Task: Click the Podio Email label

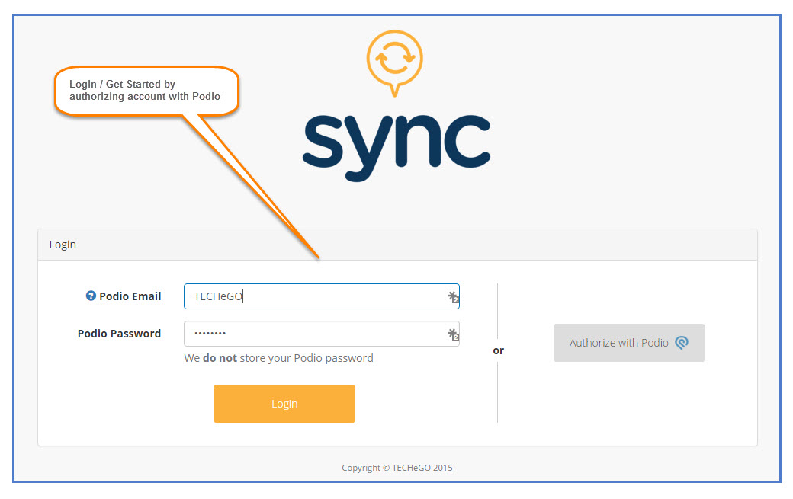Action: point(130,296)
